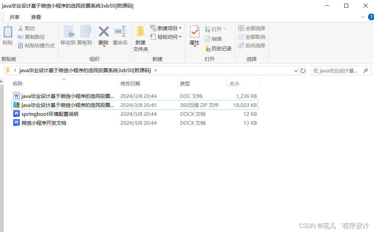Viewport: 374px width, 232px height.
Task: Sort by Size (大小) column header
Action: [234, 83]
